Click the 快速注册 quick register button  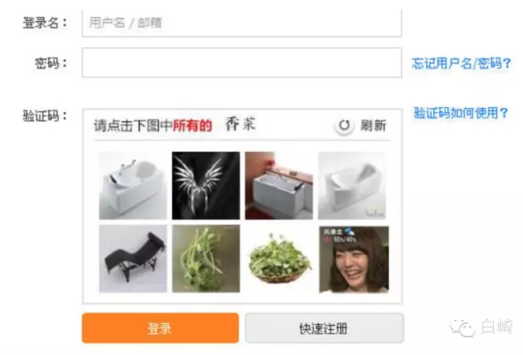pos(324,328)
